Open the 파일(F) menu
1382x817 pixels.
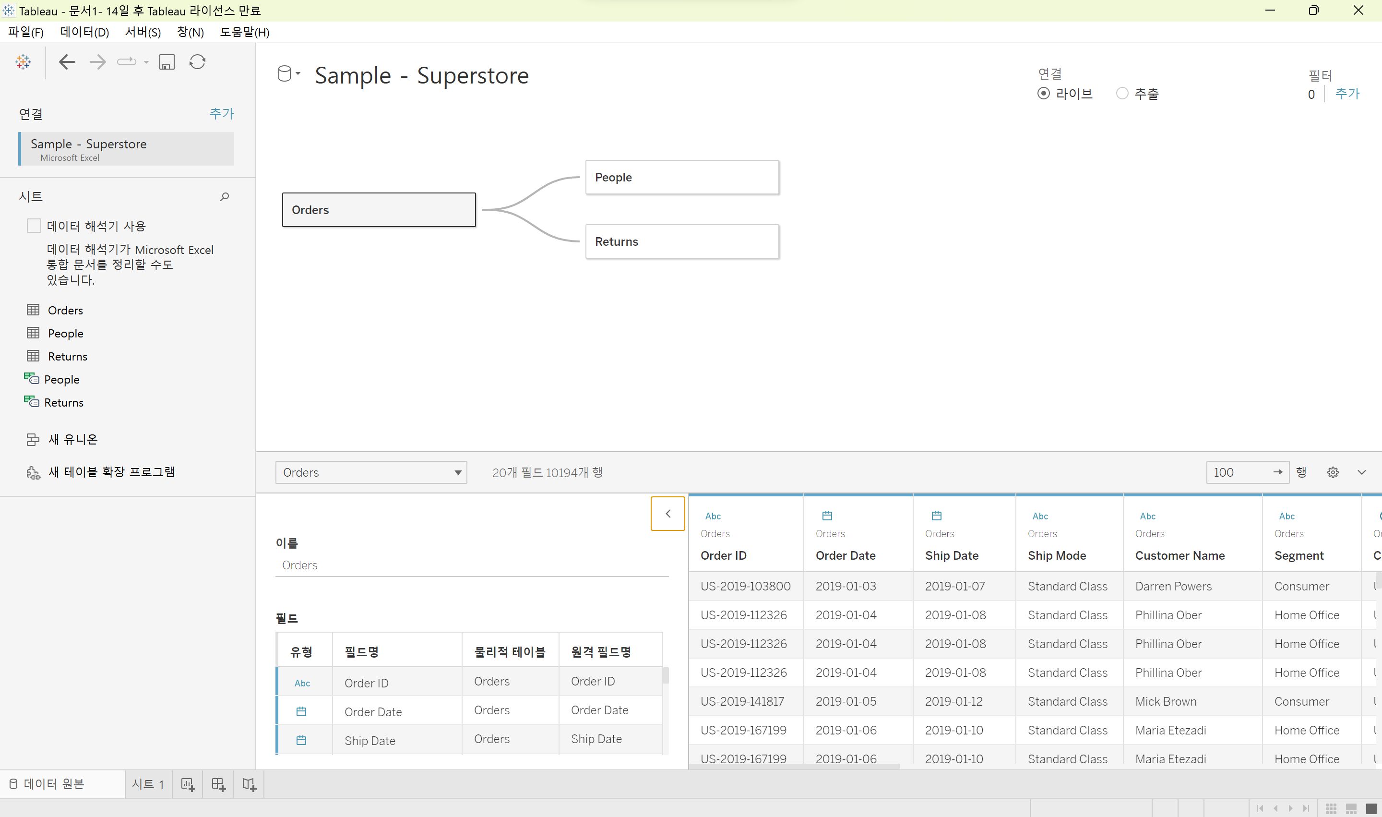[x=26, y=32]
